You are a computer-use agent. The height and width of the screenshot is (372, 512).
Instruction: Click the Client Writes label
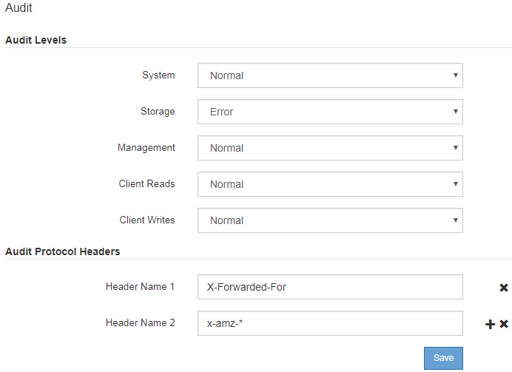147,220
